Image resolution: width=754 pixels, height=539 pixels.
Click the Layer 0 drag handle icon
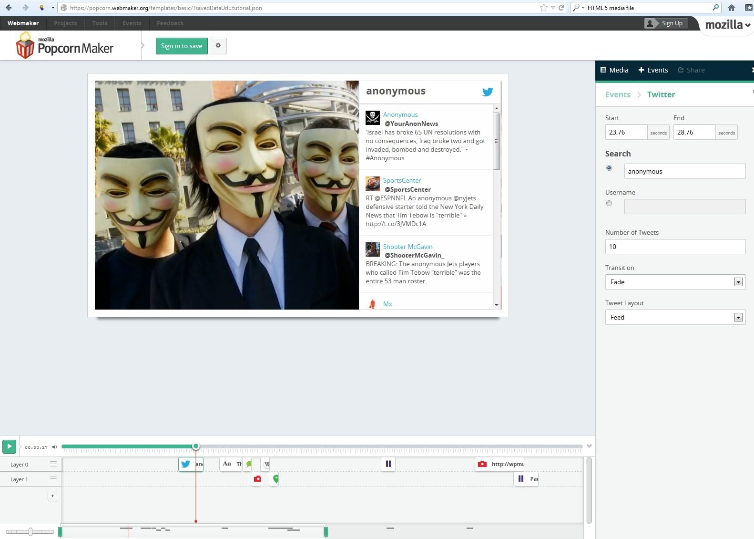(x=53, y=464)
